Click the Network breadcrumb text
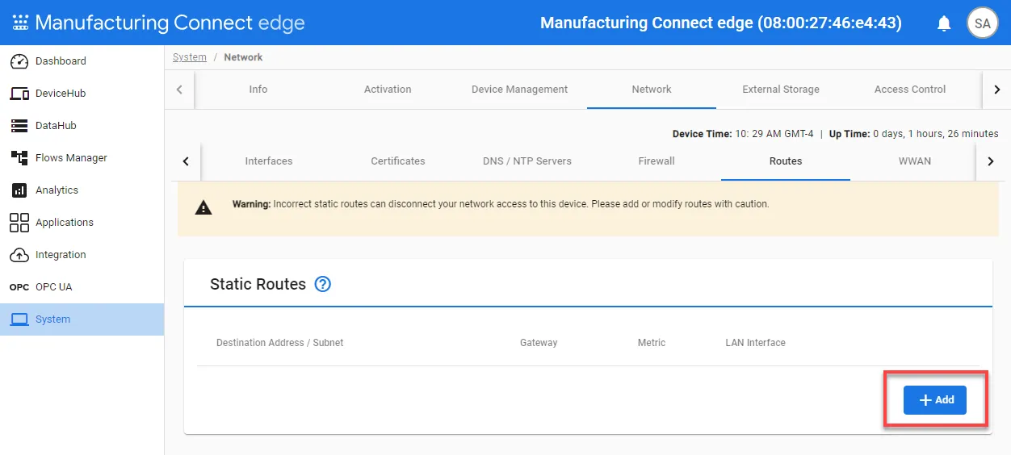This screenshot has height=455, width=1011. pyautogui.click(x=243, y=57)
